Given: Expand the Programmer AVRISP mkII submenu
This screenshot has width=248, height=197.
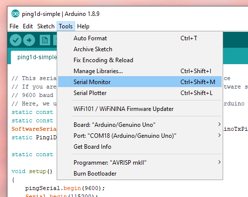Looking at the screenshot, I should pos(140,163).
